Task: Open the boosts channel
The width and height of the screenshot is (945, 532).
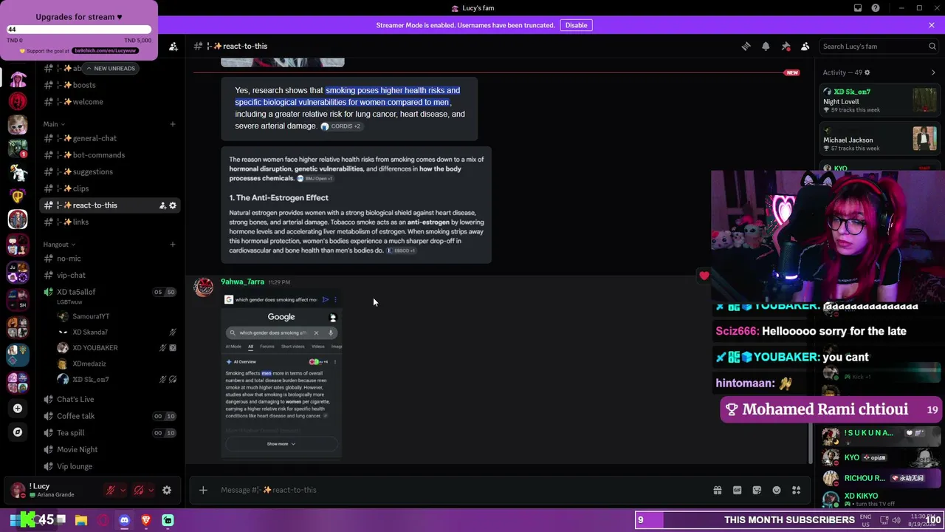Action: pyautogui.click(x=109, y=85)
